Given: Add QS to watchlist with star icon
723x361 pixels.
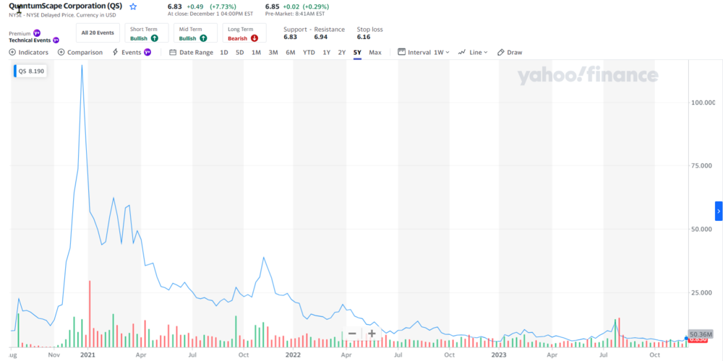Looking at the screenshot, I should tap(133, 6).
